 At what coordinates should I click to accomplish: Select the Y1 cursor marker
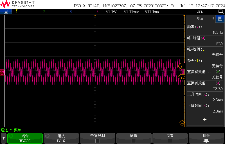181,66
